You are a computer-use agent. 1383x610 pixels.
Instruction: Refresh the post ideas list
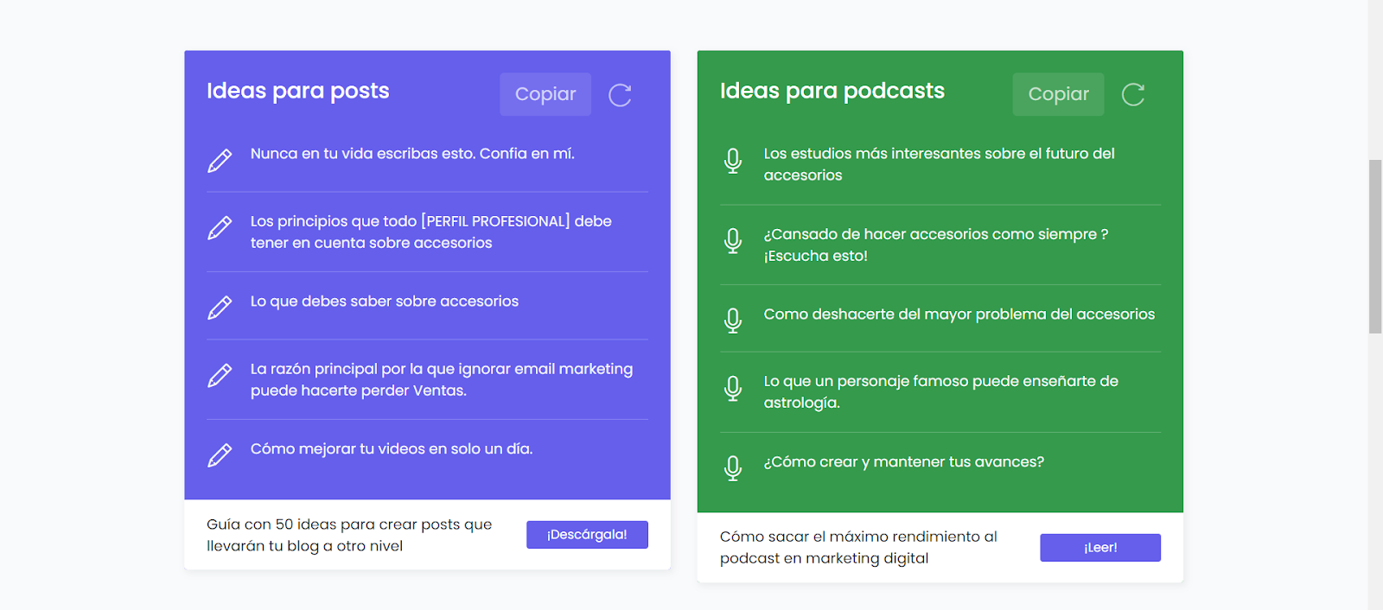tap(620, 95)
